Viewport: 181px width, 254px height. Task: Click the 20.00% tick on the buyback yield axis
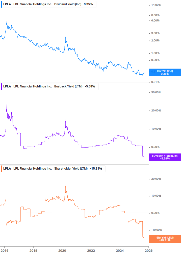[156, 110]
